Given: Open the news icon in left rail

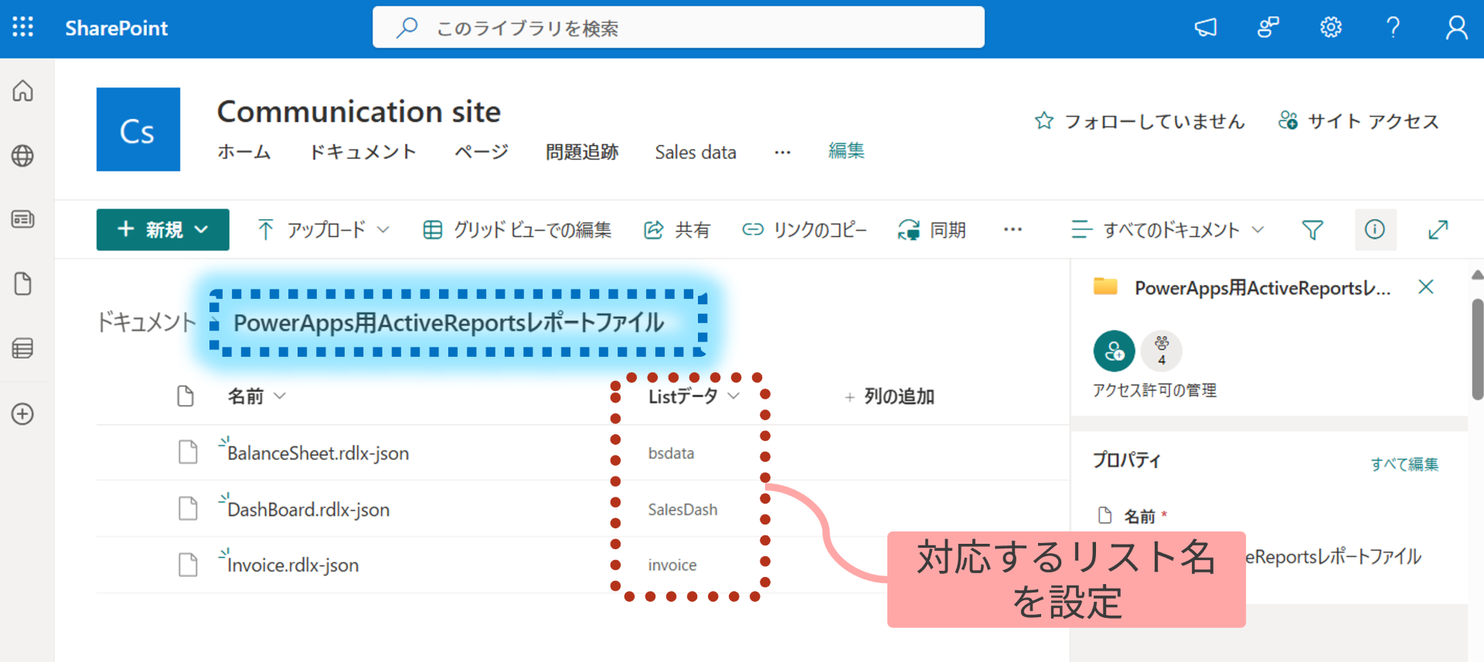Looking at the screenshot, I should point(23,219).
